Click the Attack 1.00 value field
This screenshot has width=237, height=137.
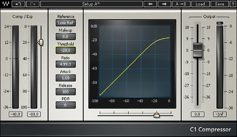[65, 78]
